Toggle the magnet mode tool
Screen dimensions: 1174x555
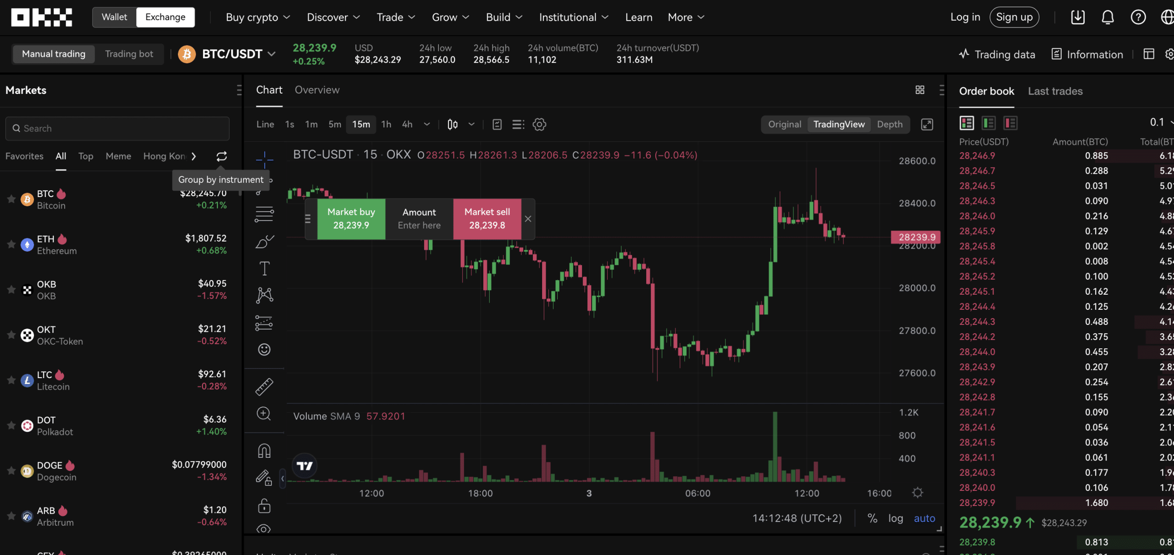coord(264,451)
